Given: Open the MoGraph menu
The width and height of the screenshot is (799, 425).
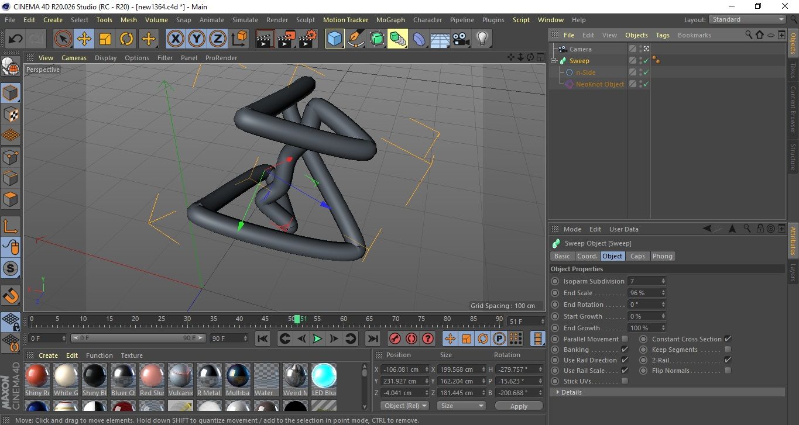Looking at the screenshot, I should [390, 20].
